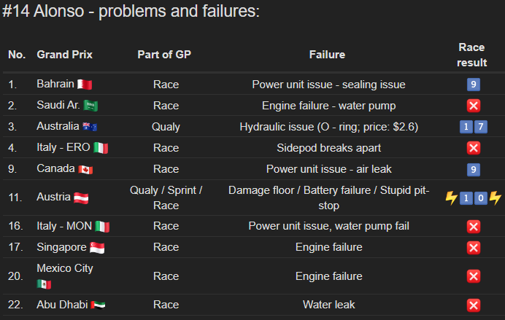
Task: Click the red X for Singapore result
Action: [x=473, y=248]
